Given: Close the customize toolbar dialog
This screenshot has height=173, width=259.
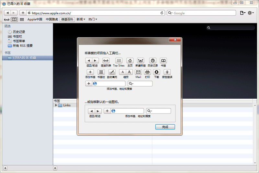Looking at the screenshot, I should click(175, 40).
